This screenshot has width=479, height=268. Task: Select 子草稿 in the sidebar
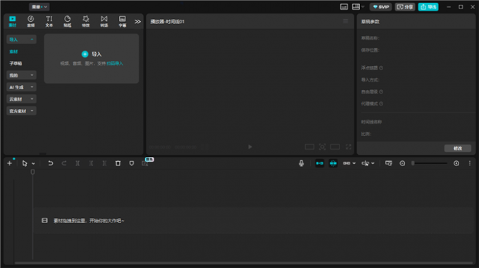pyautogui.click(x=15, y=63)
